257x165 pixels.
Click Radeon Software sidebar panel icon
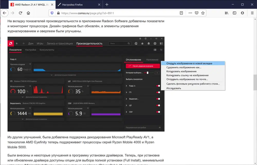161,44
